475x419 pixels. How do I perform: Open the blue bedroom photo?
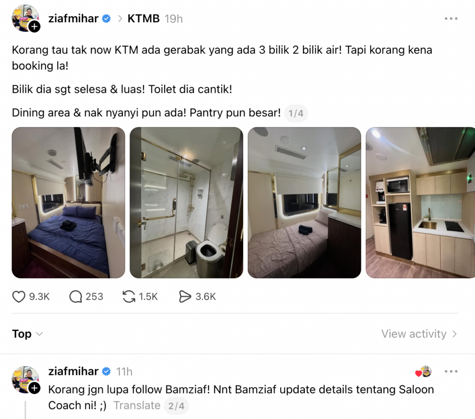coord(69,202)
